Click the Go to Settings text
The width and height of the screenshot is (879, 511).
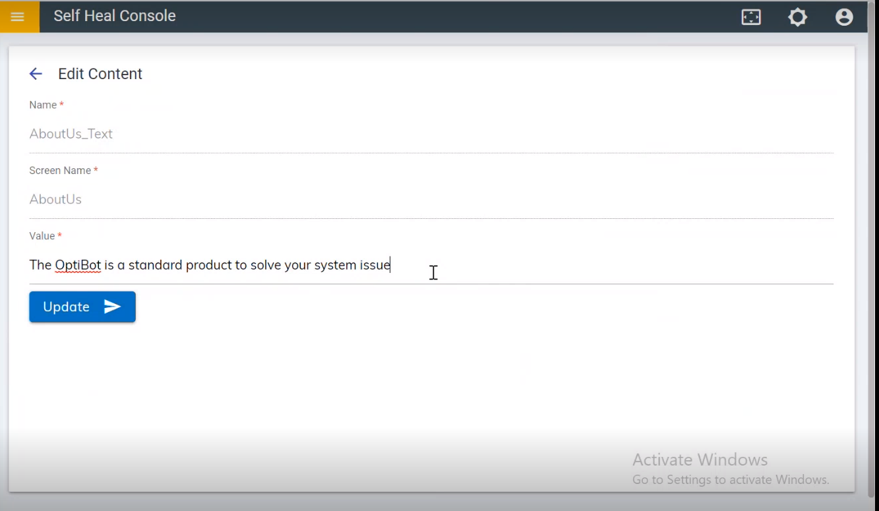tap(730, 479)
